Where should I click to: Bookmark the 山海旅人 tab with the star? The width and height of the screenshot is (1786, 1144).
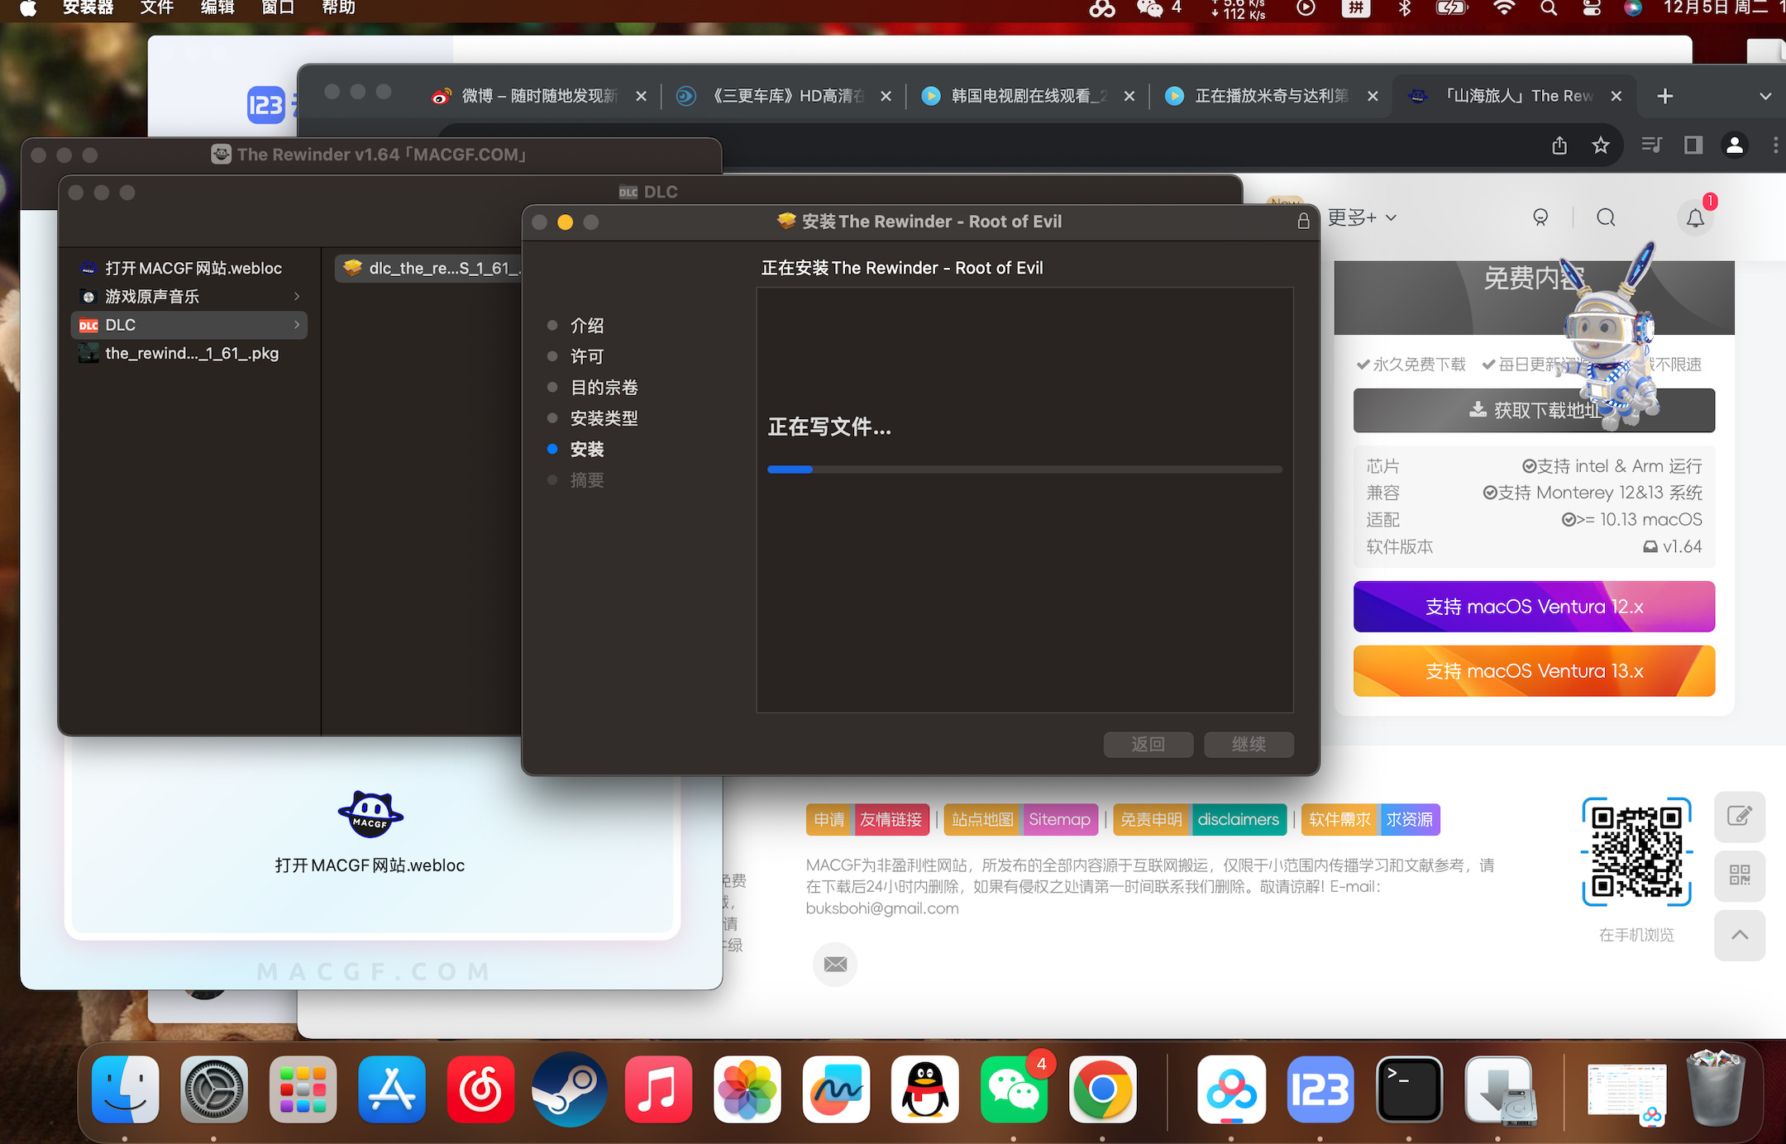coord(1602,145)
